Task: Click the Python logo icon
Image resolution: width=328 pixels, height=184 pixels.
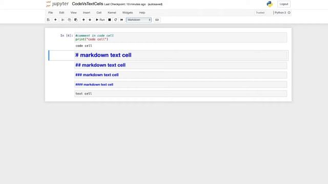Action: click(270, 4)
